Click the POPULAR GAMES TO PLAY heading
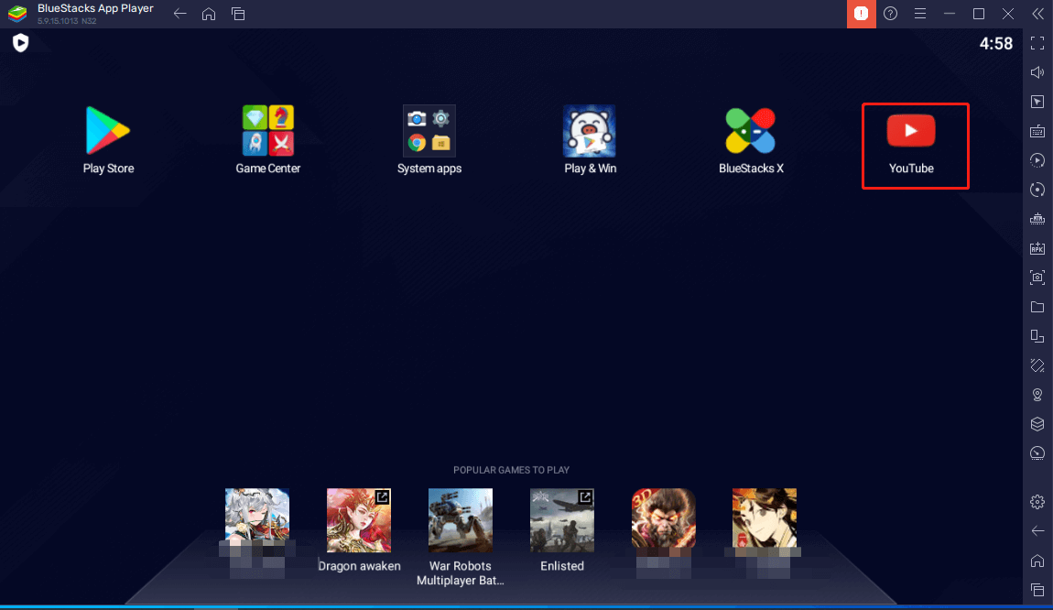This screenshot has width=1053, height=610. point(511,470)
